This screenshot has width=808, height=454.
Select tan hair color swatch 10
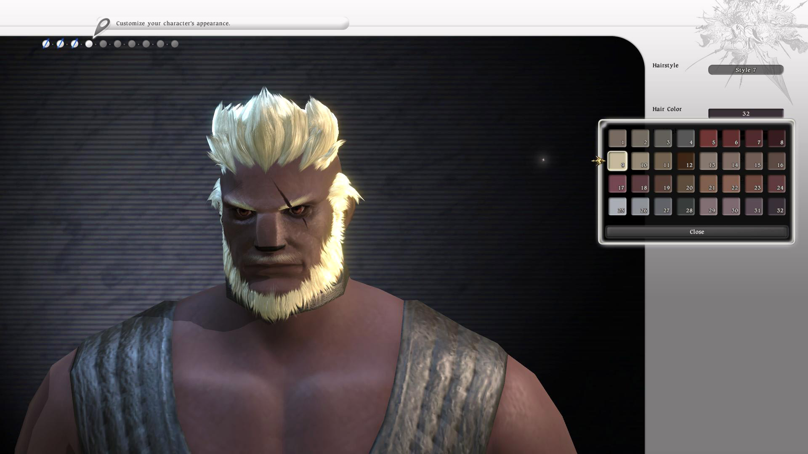(x=640, y=161)
